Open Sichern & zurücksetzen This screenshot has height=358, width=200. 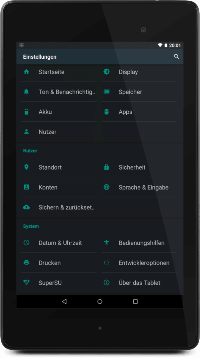click(x=59, y=207)
